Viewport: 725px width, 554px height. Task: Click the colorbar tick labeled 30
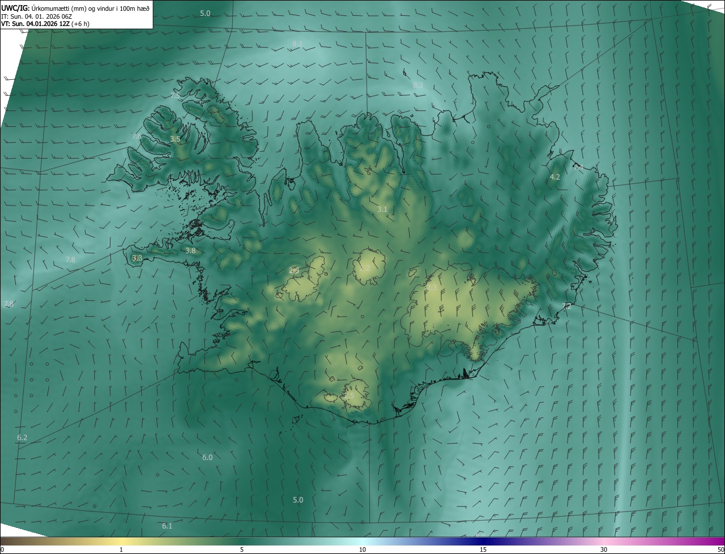604,549
